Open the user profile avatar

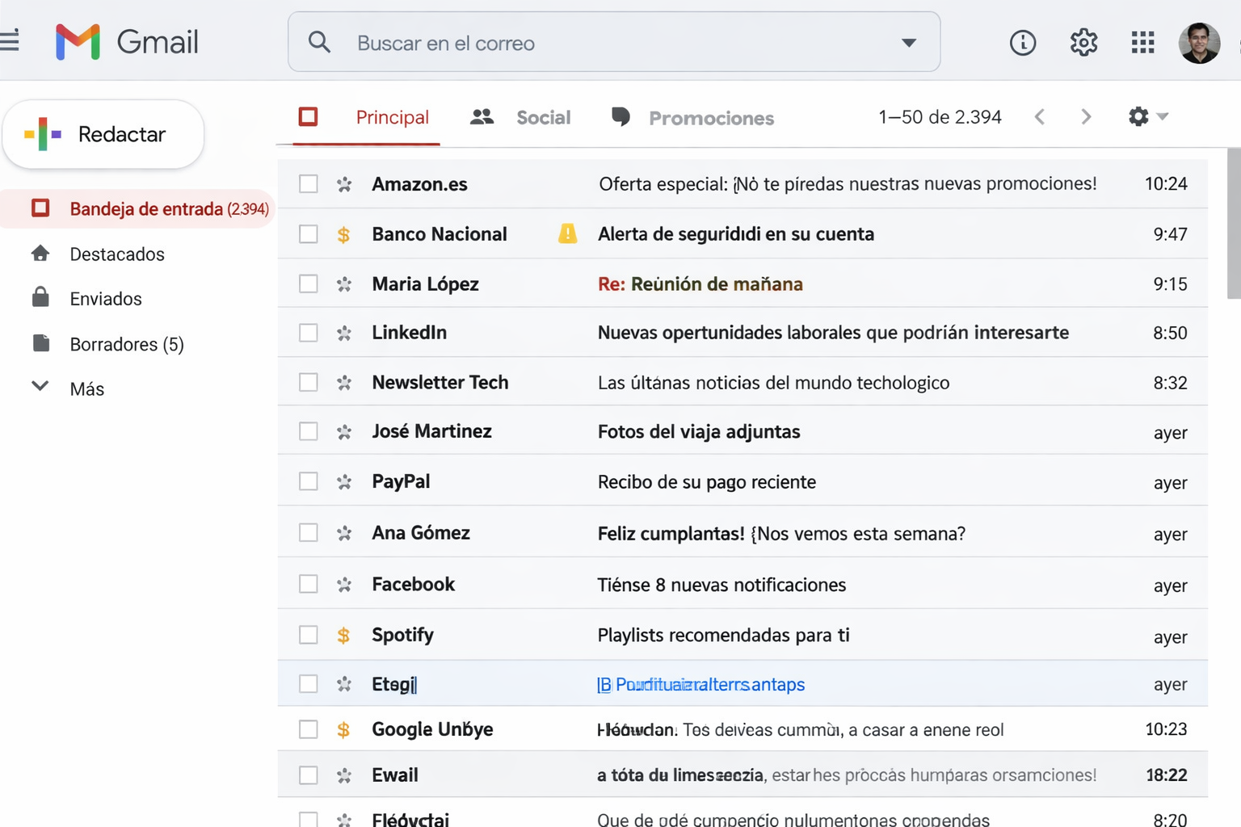point(1199,42)
